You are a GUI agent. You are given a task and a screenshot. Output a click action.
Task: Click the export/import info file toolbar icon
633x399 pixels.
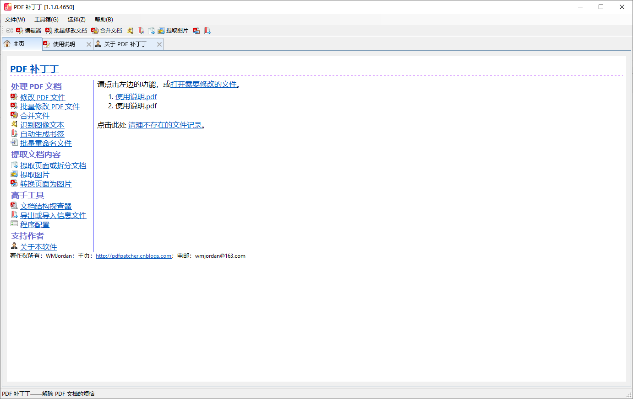point(207,31)
